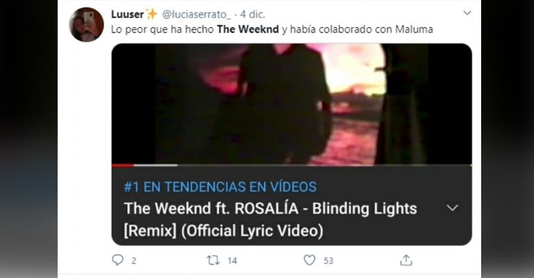Click the sparkles emoji beside Luuser

152,14
